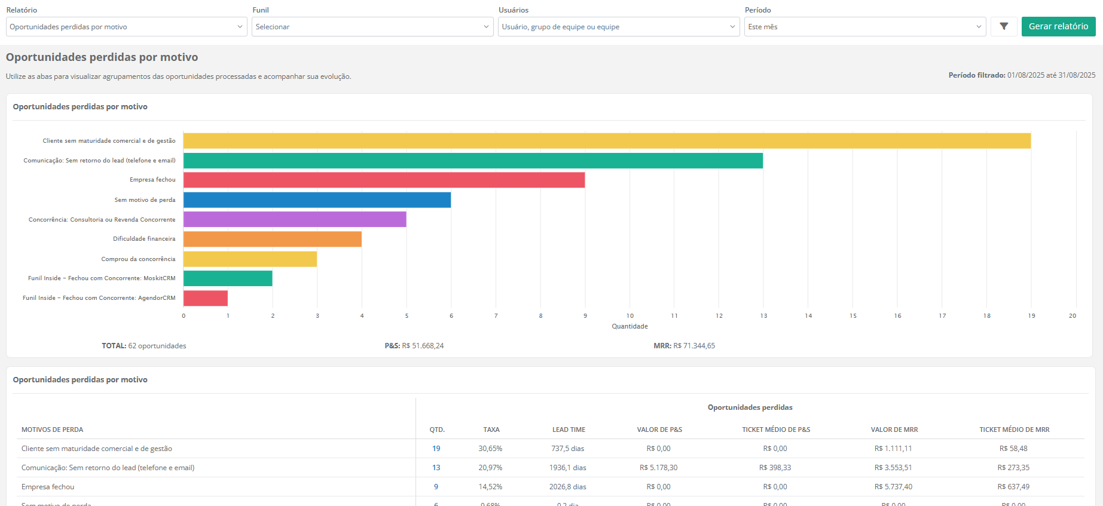Open the Usuários dropdown
The width and height of the screenshot is (1103, 506).
pyautogui.click(x=619, y=27)
